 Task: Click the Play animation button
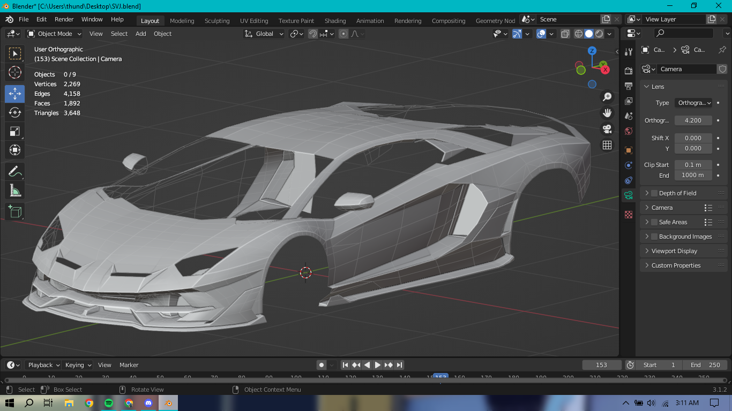coord(378,365)
